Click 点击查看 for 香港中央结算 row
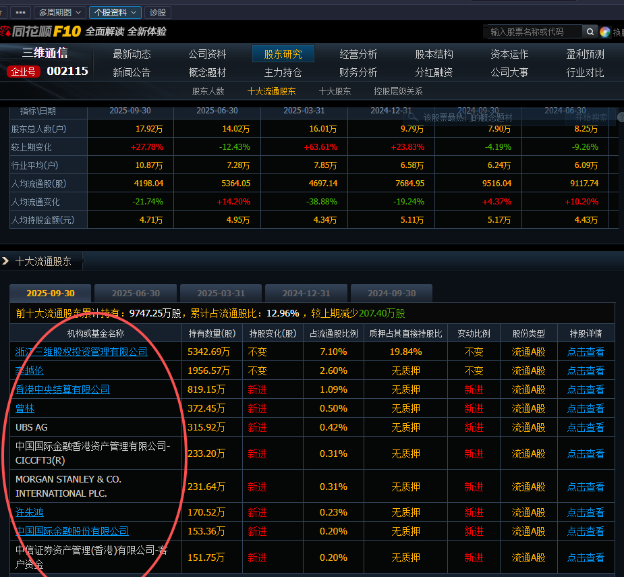Screen dimensions: 624x577 [586, 389]
